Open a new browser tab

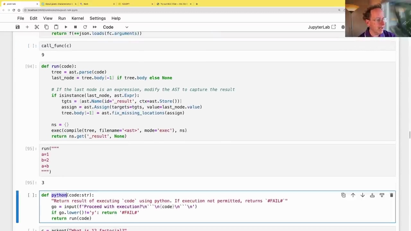(197, 4)
